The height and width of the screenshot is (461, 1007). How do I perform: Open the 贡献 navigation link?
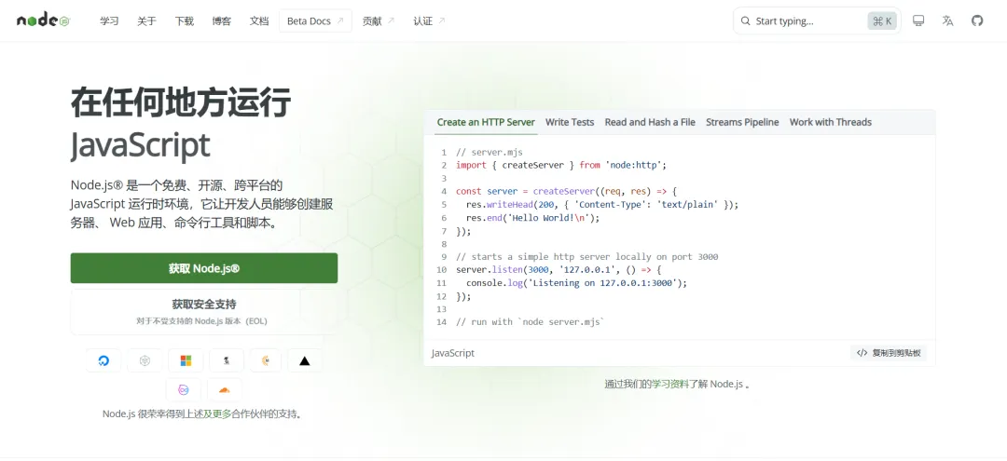pos(379,21)
